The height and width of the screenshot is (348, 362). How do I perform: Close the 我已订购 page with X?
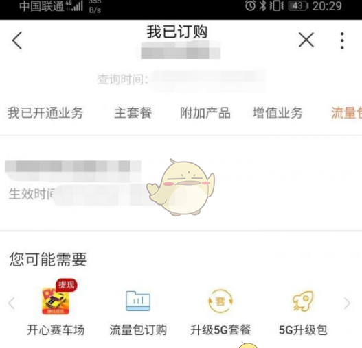tap(306, 40)
